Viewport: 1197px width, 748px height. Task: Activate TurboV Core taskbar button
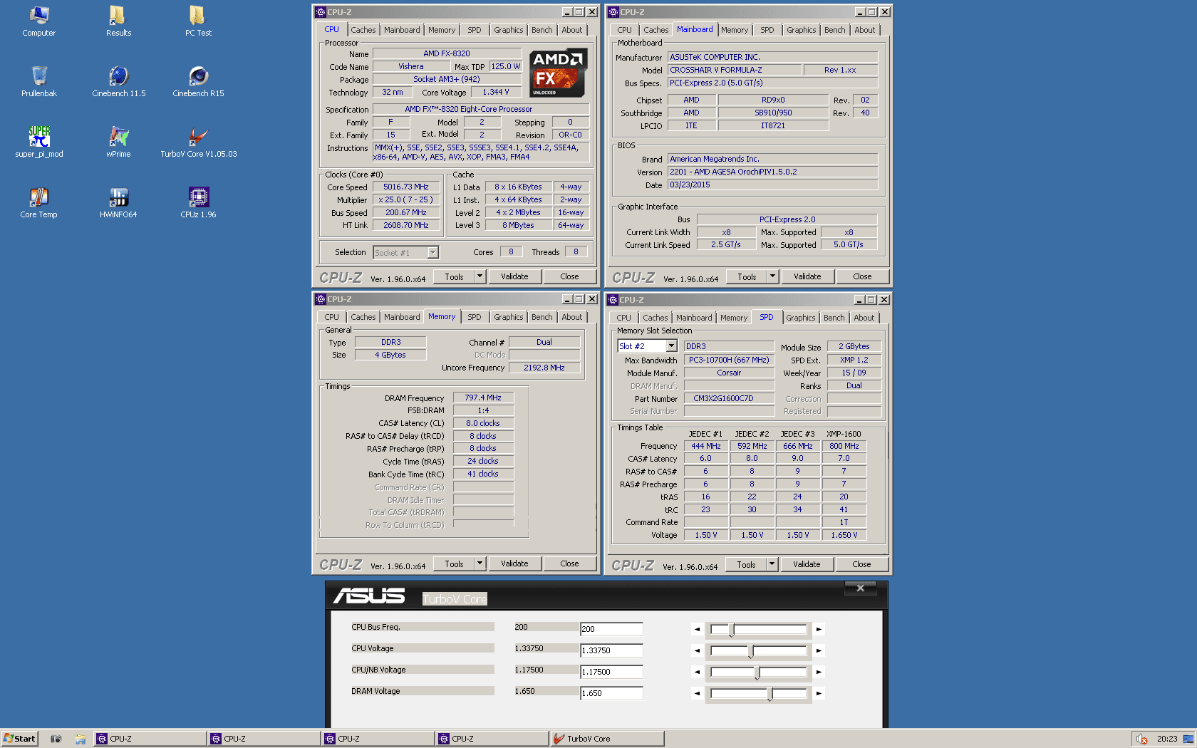click(x=607, y=739)
